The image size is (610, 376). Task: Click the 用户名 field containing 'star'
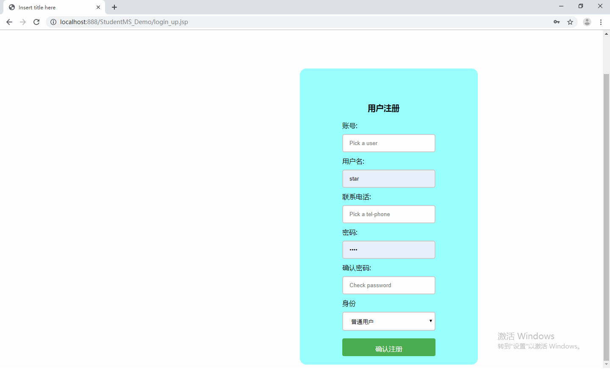(389, 179)
